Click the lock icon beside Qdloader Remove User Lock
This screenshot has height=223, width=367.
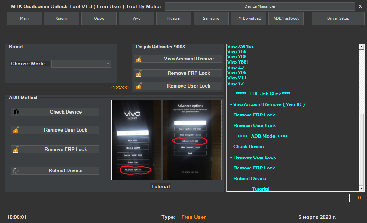(139, 86)
